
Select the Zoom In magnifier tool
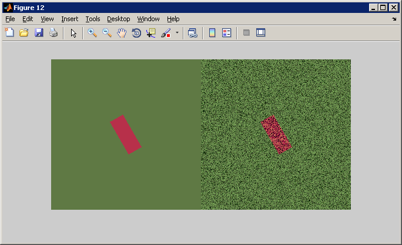click(x=92, y=33)
